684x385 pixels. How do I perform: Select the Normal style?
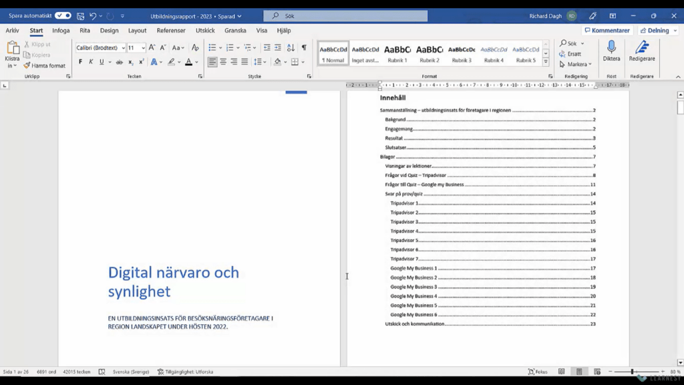click(x=333, y=53)
